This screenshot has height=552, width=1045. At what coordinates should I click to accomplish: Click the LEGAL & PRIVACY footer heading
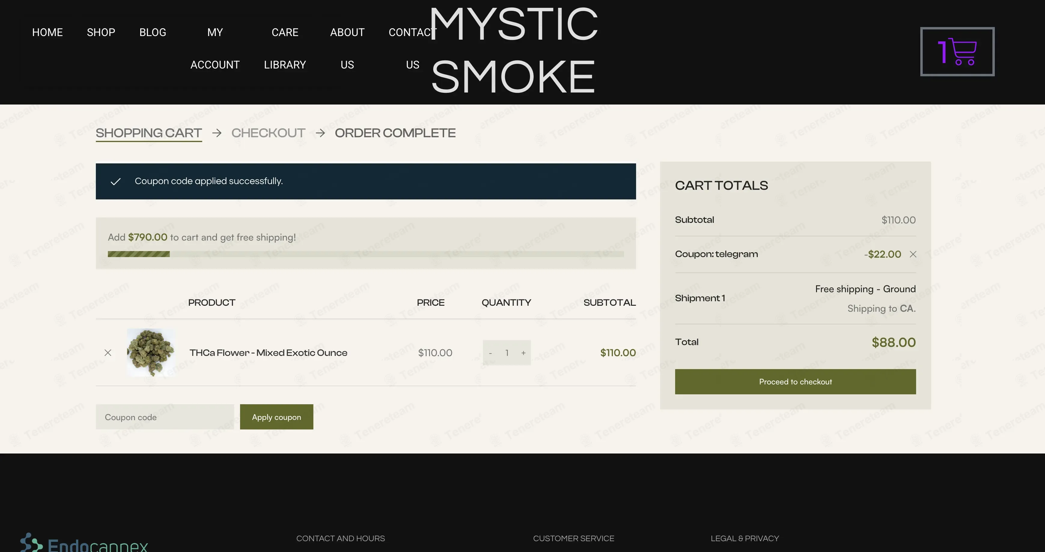pos(745,538)
